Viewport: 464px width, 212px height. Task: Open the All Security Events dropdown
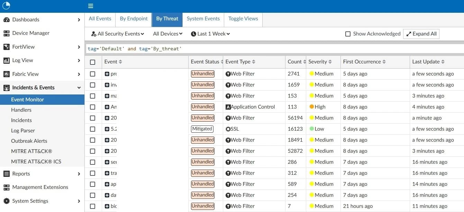point(118,34)
